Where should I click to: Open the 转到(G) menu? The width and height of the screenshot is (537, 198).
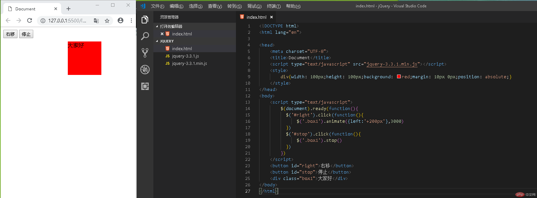234,6
